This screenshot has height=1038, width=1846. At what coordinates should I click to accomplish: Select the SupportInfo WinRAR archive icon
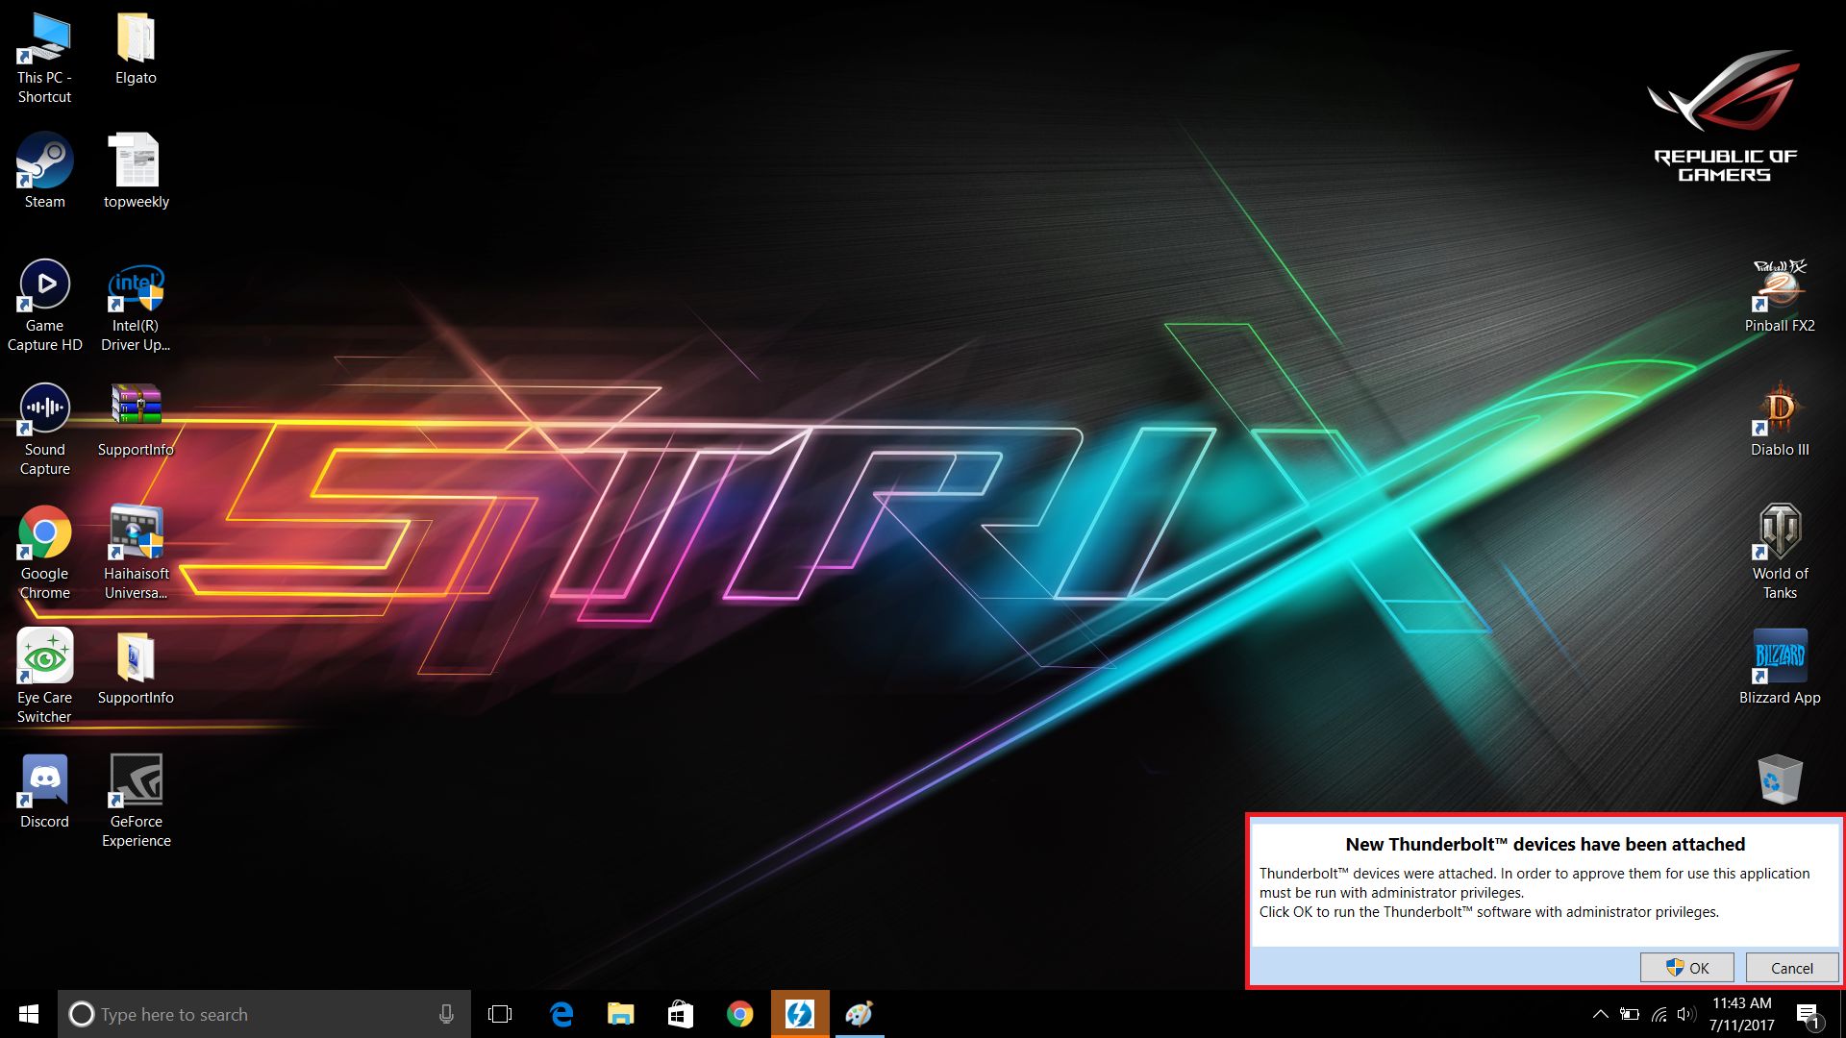point(136,406)
